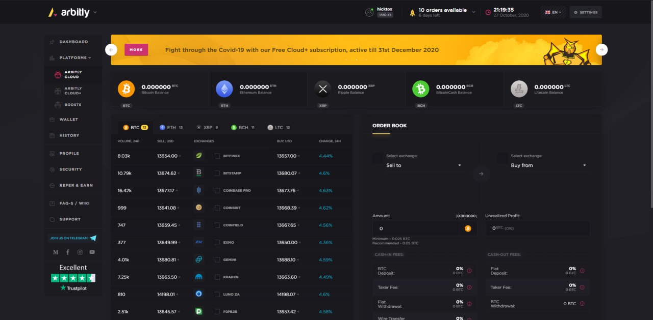Click the Bitstamp exchange logo
This screenshot has height=320, width=653.
click(x=199, y=173)
